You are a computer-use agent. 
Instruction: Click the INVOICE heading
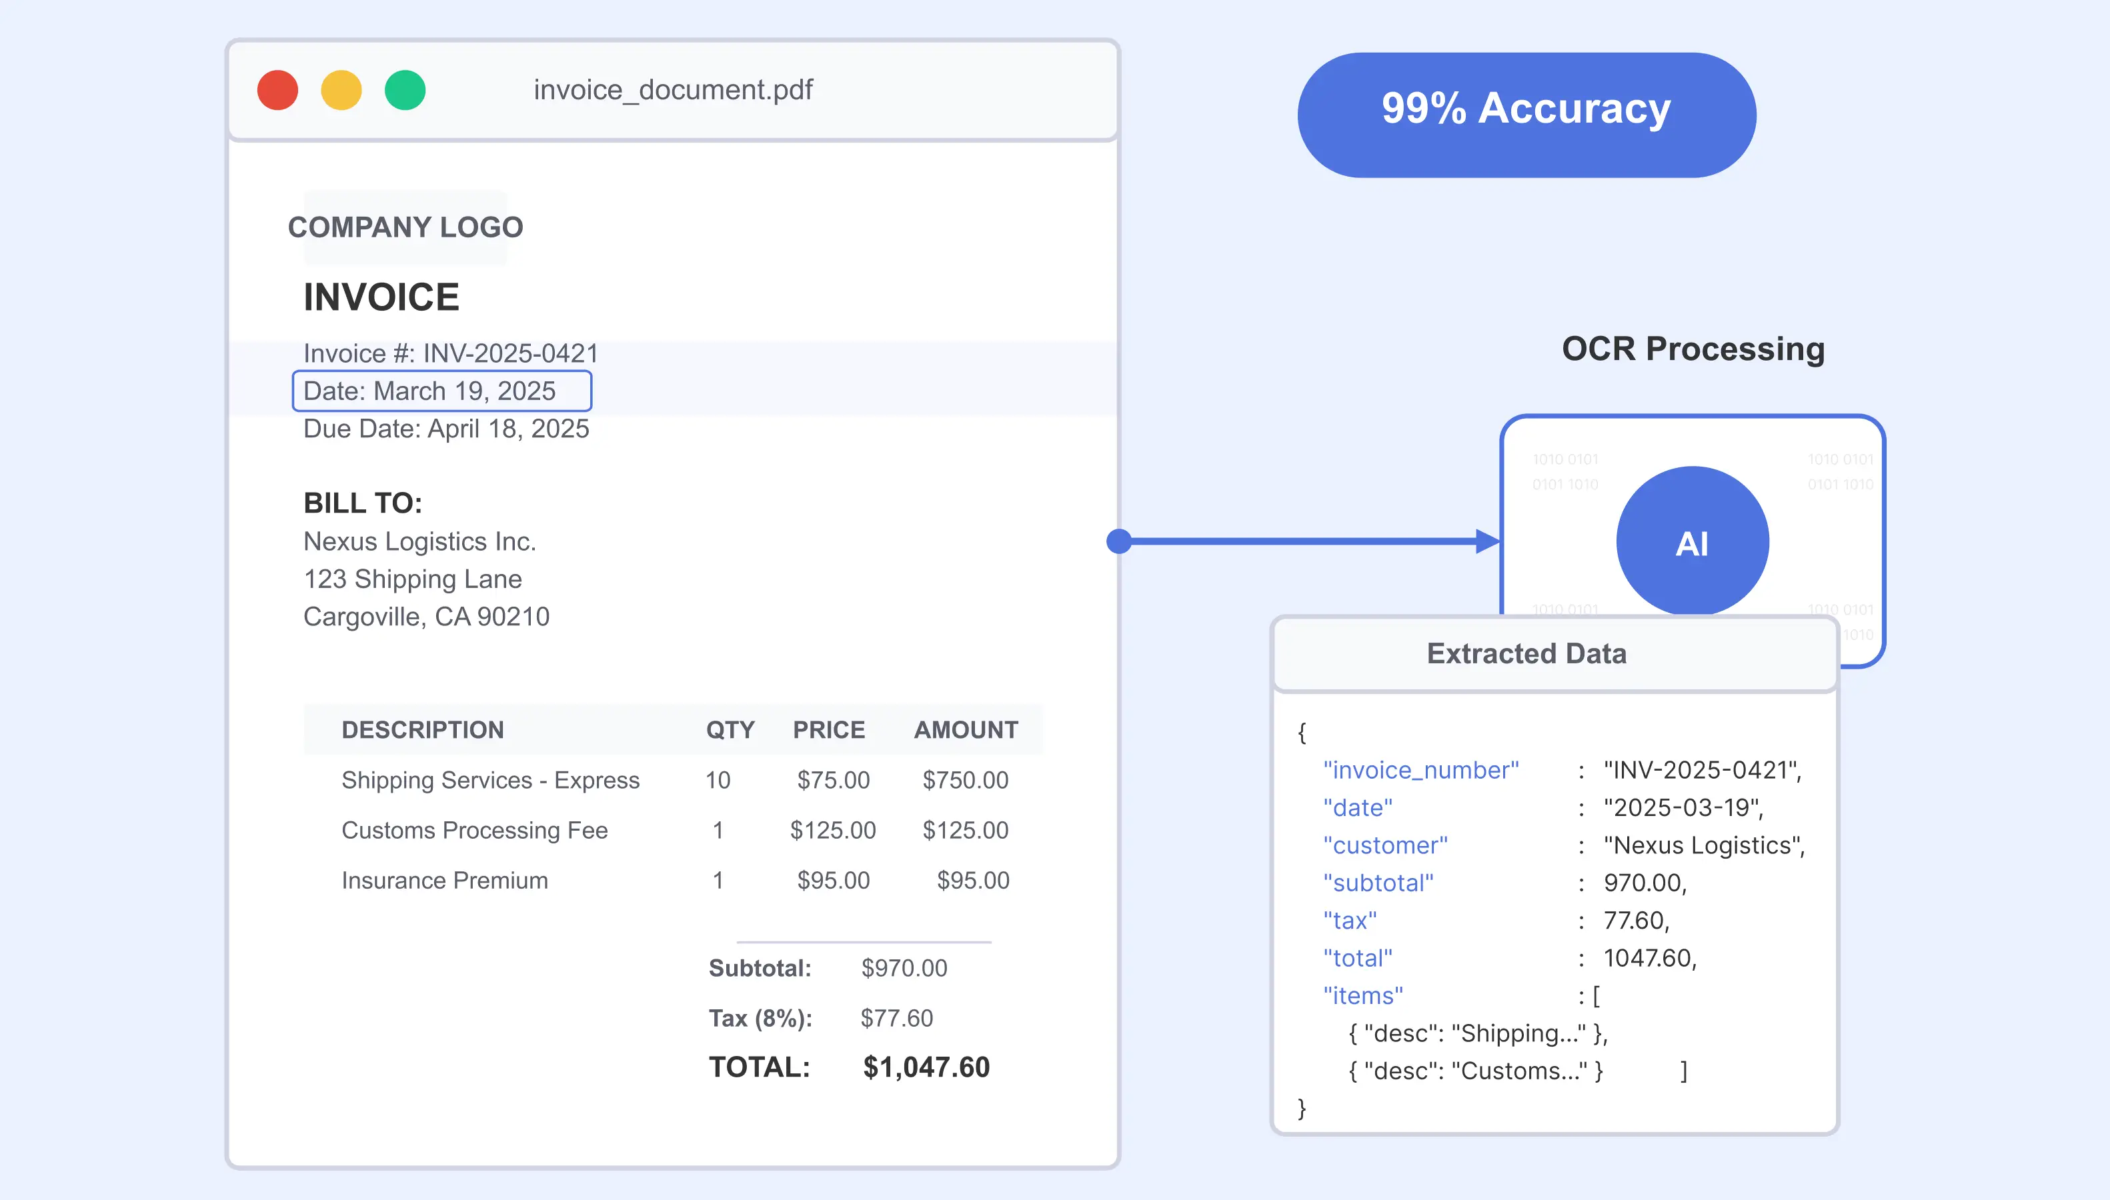[381, 297]
